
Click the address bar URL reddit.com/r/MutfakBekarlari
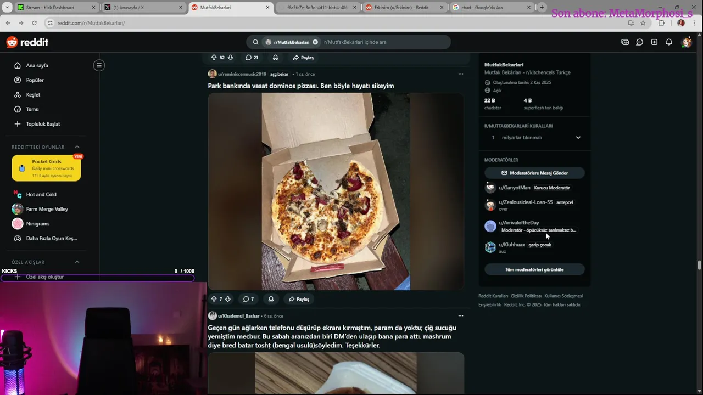point(91,23)
